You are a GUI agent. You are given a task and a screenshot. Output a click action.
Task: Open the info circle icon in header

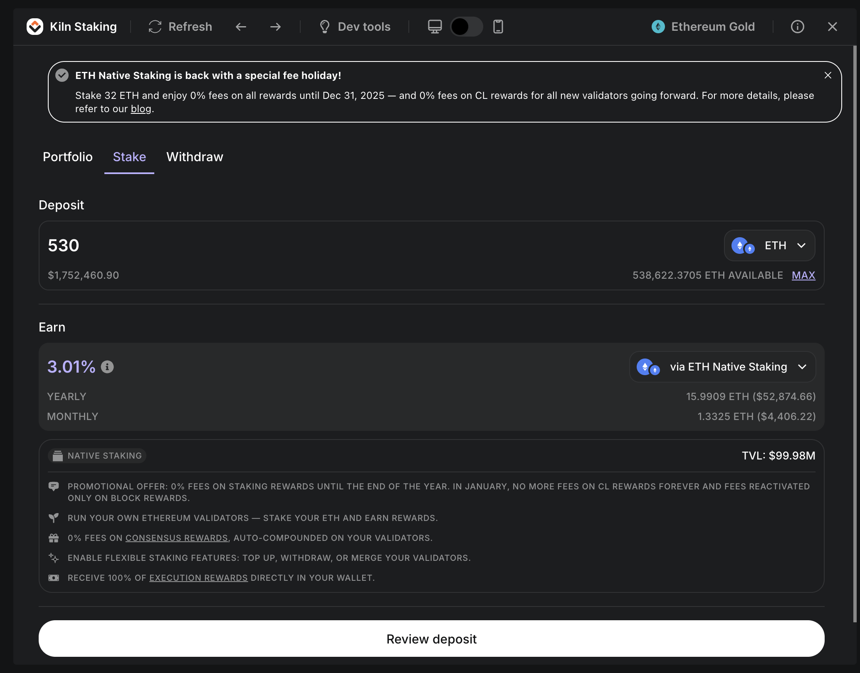(x=797, y=27)
